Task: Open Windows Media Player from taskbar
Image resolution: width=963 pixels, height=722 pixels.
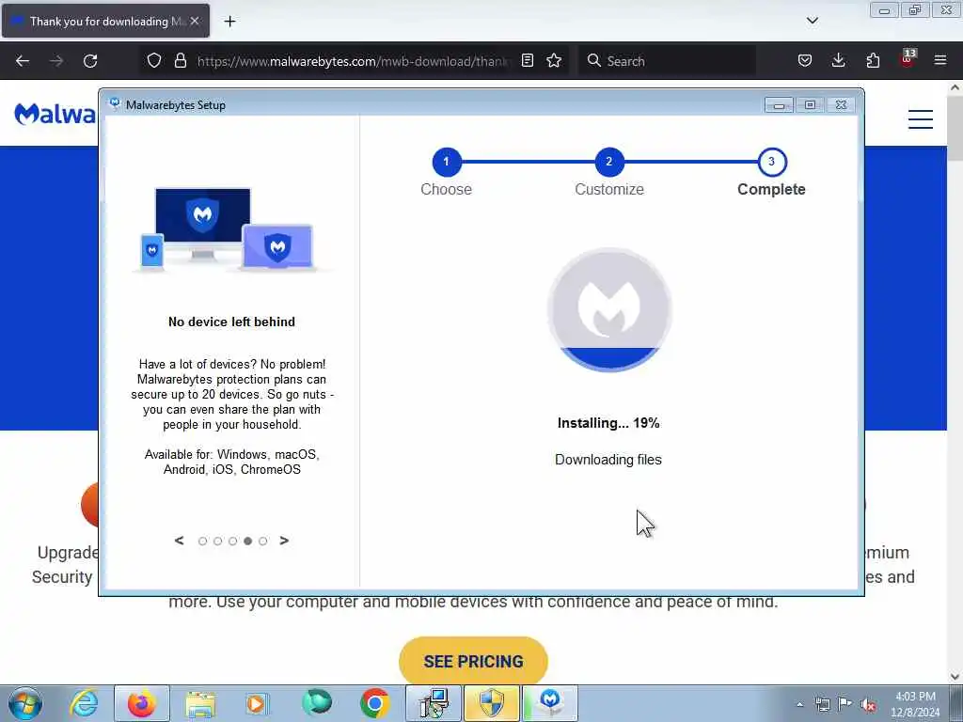Action: point(257,703)
